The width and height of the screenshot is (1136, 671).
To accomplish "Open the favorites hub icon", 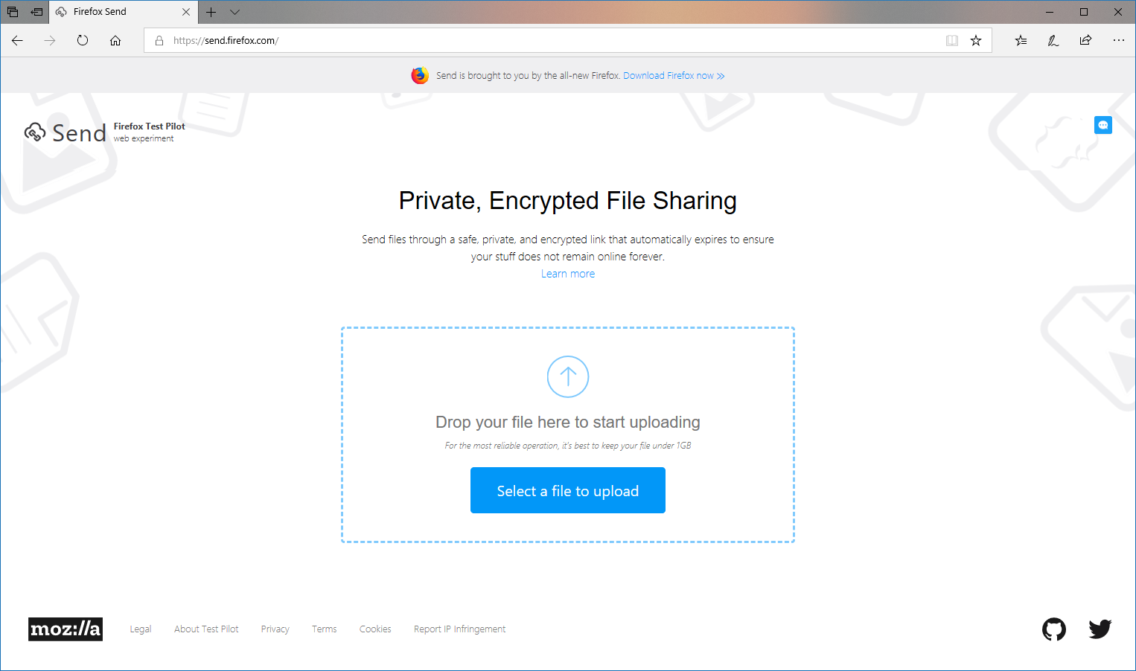I will (x=1021, y=40).
